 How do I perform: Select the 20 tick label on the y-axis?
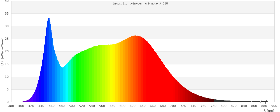pyautogui.click(x=7, y=52)
